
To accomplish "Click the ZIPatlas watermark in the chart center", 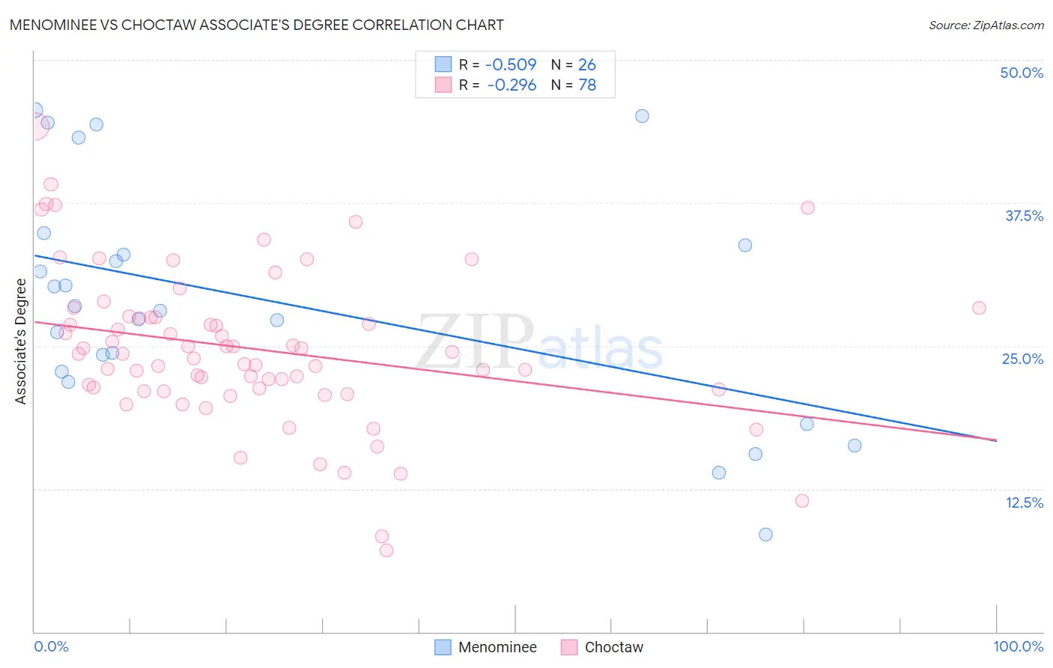I will [540, 341].
